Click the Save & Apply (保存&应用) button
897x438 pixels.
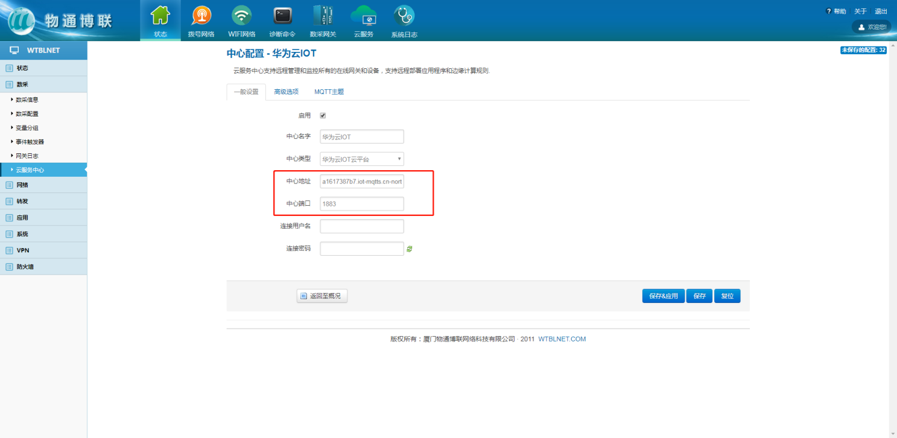coord(664,296)
